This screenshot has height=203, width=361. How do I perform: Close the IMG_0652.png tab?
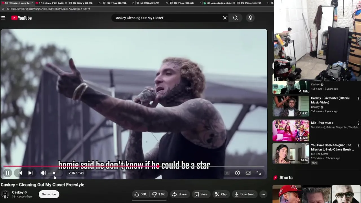click(100, 3)
